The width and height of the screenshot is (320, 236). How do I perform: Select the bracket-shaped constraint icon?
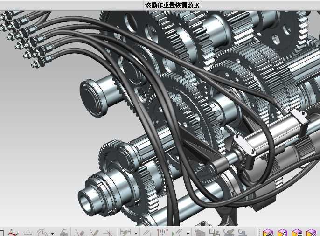162,233
